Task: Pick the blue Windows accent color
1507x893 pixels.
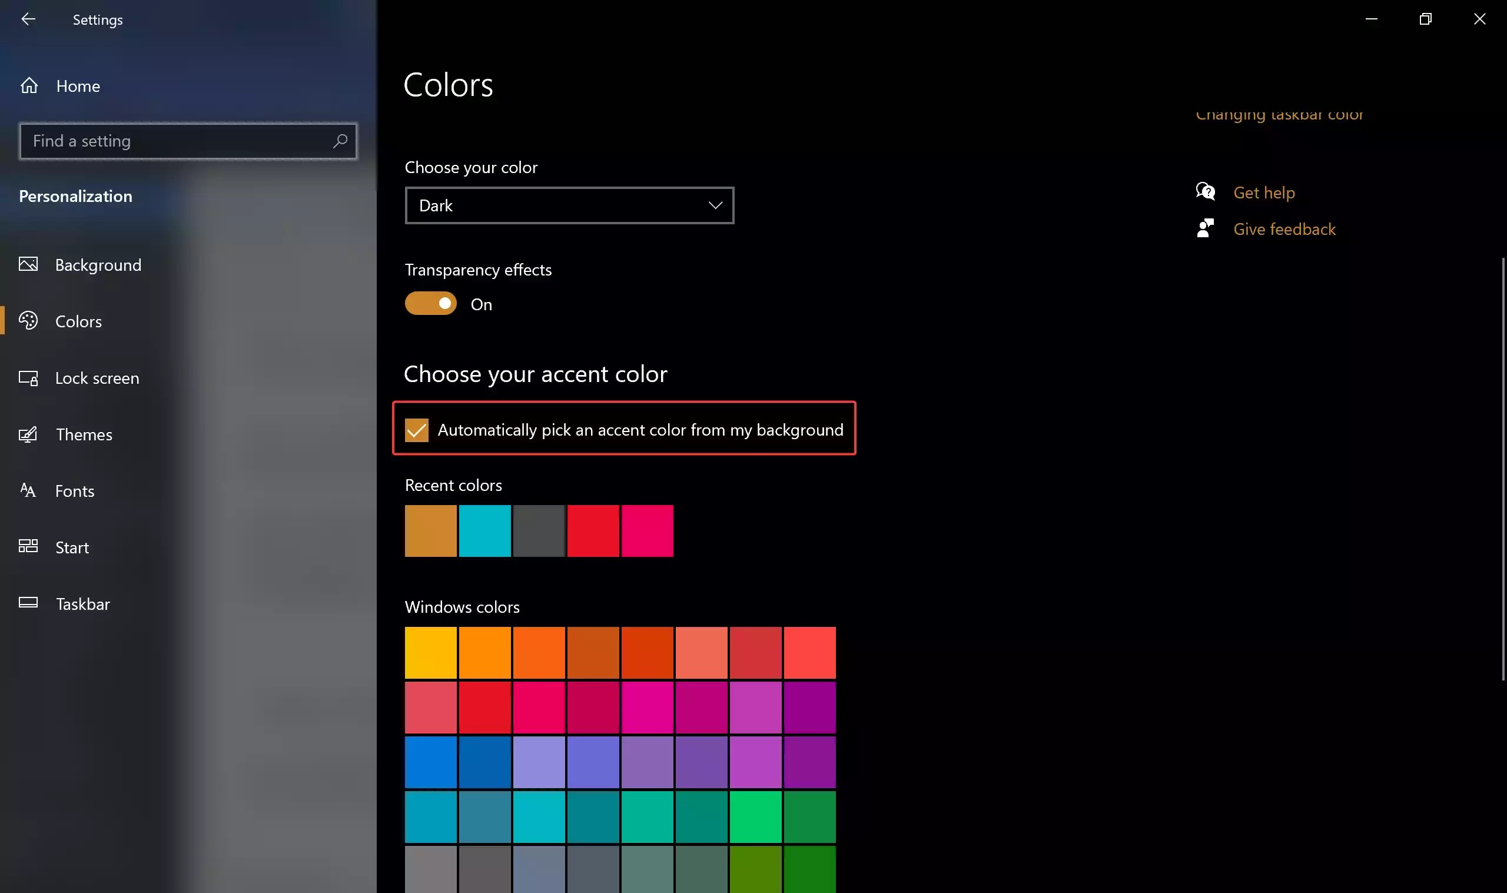Action: [430, 761]
